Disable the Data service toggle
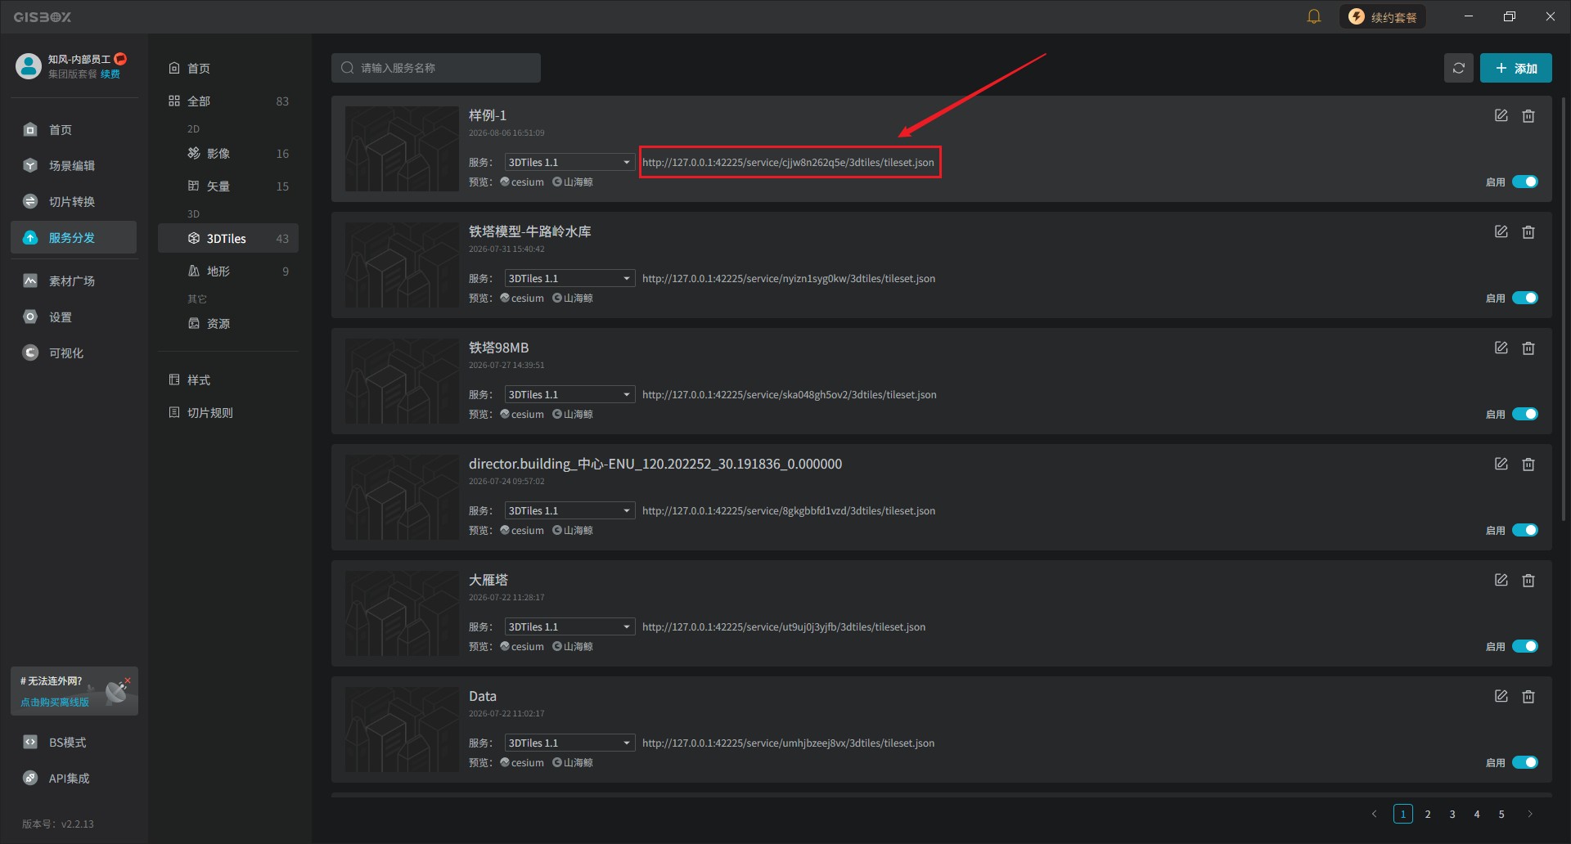 (1525, 763)
